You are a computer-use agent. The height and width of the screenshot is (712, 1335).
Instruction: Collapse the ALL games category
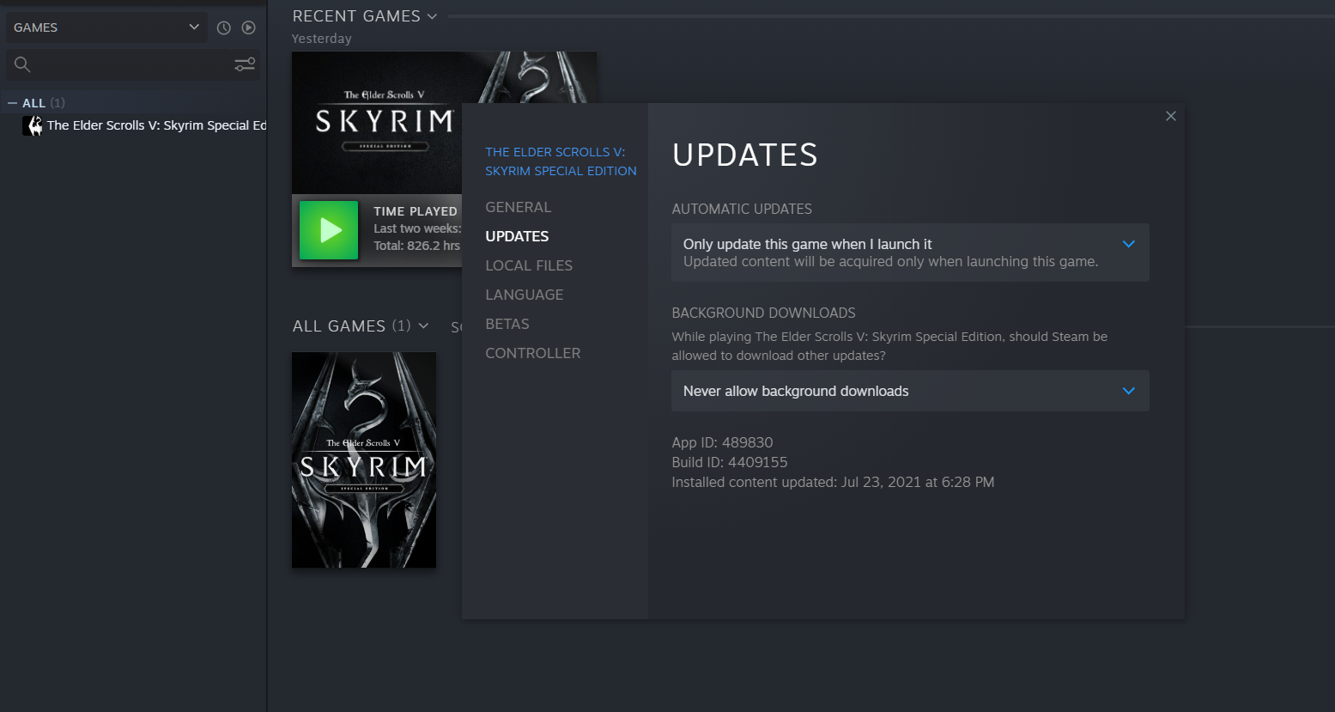click(12, 103)
